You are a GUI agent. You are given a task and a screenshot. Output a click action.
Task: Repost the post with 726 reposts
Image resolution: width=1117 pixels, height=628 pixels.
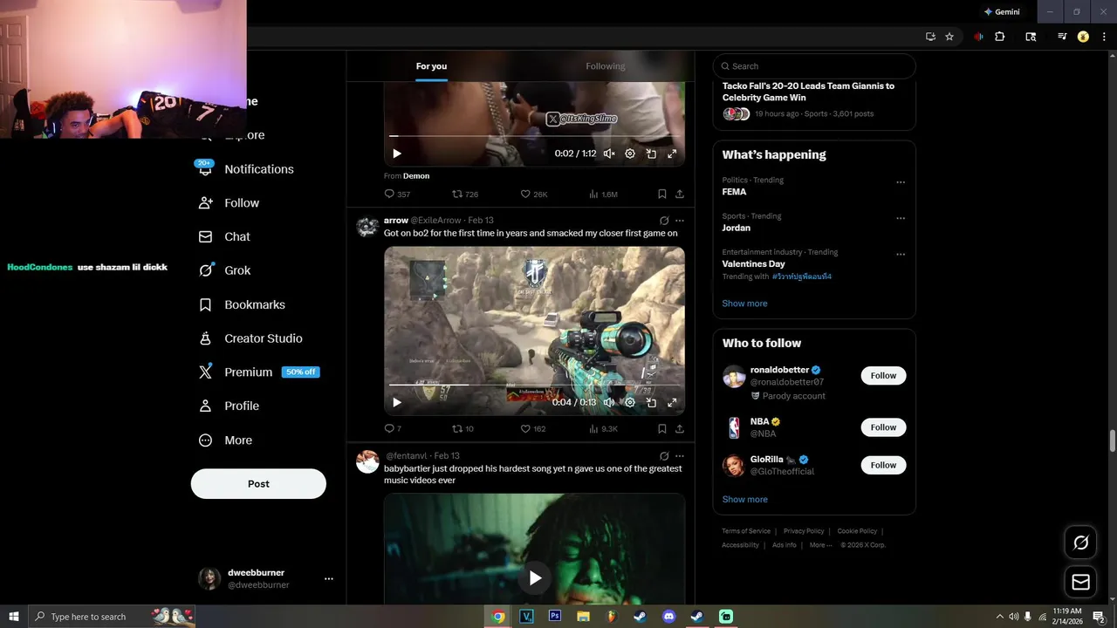(464, 194)
